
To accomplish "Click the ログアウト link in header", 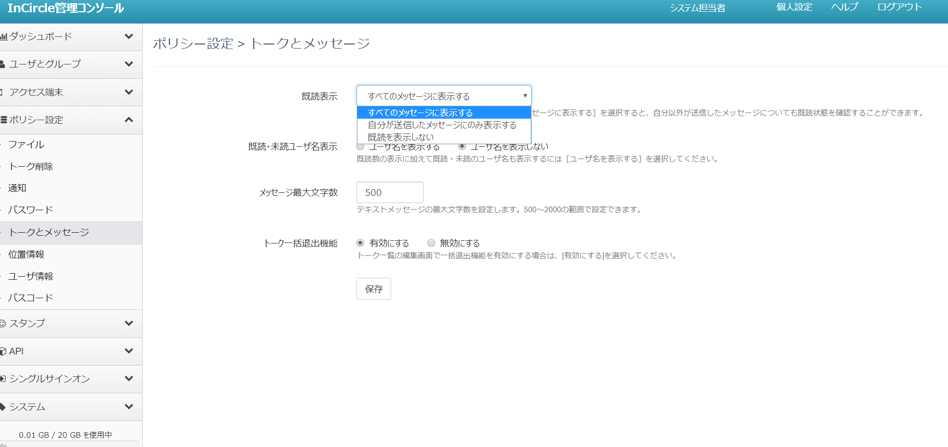I will point(899,8).
